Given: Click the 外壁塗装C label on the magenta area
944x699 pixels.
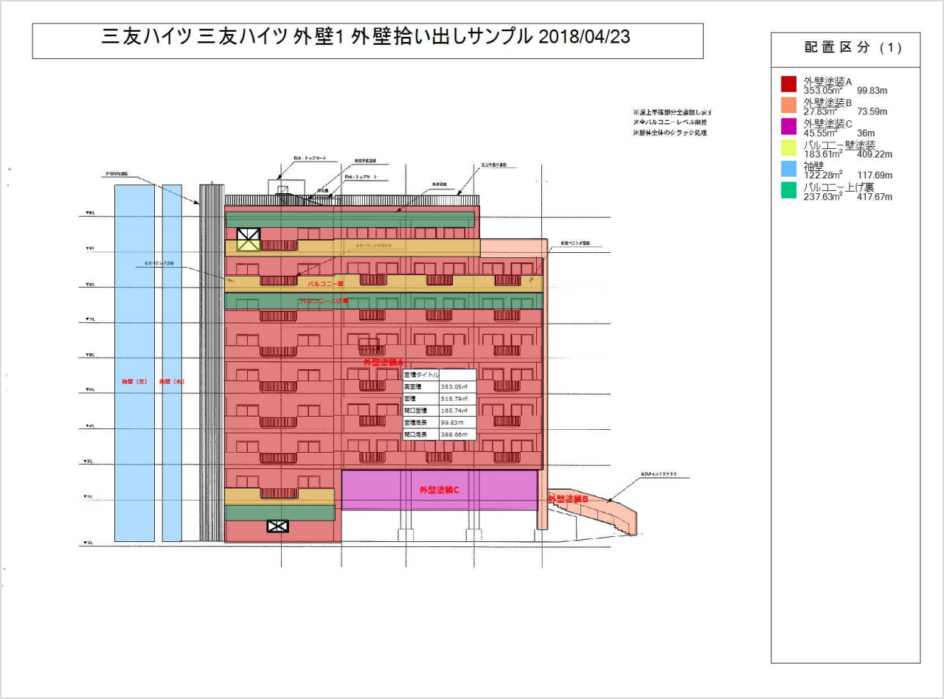Looking at the screenshot, I should click(x=440, y=490).
